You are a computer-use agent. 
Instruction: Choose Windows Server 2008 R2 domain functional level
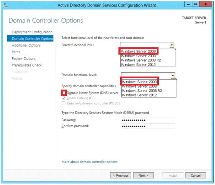pos(142,91)
